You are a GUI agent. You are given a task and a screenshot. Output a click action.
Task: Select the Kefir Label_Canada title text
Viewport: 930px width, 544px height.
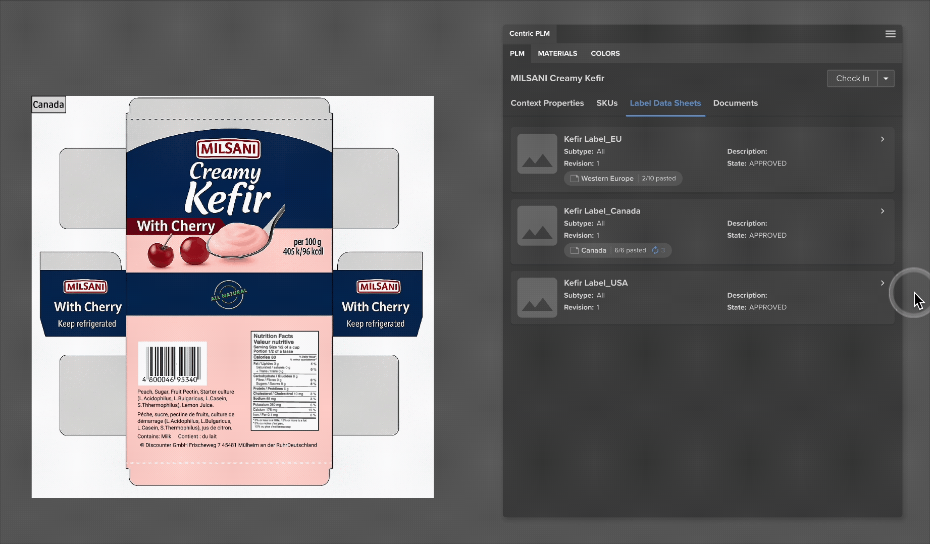click(x=602, y=211)
